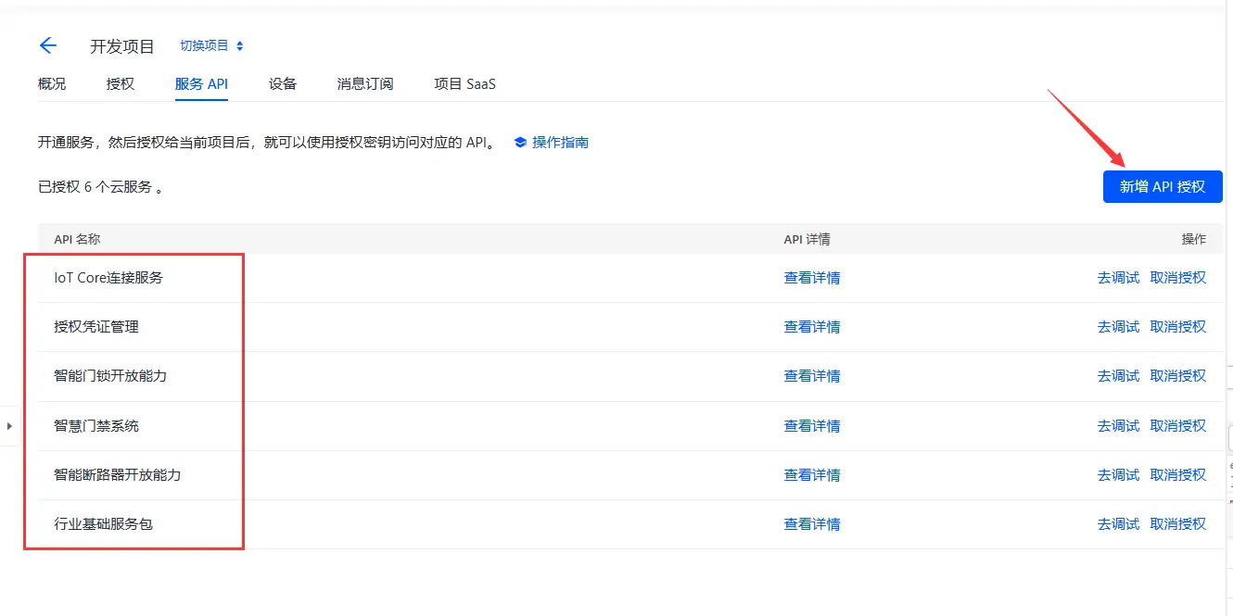Click 去调试 for 智能断路器开放能力
This screenshot has width=1233, height=616.
(x=1118, y=474)
